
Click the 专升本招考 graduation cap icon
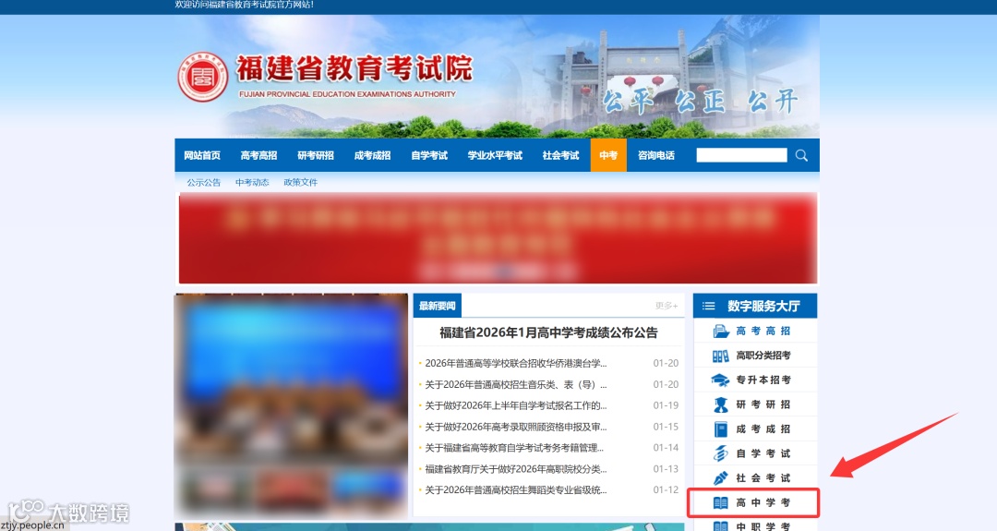coord(720,380)
